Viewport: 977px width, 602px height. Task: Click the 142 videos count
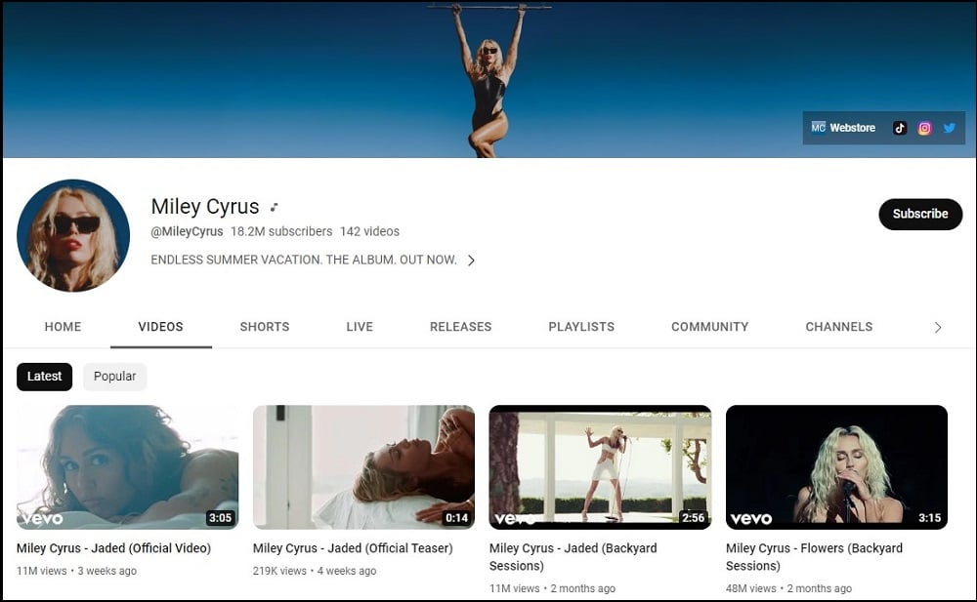[369, 231]
